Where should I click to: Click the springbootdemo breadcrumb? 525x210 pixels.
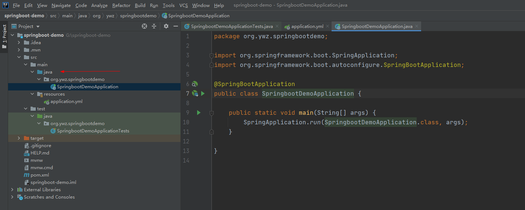click(x=138, y=16)
